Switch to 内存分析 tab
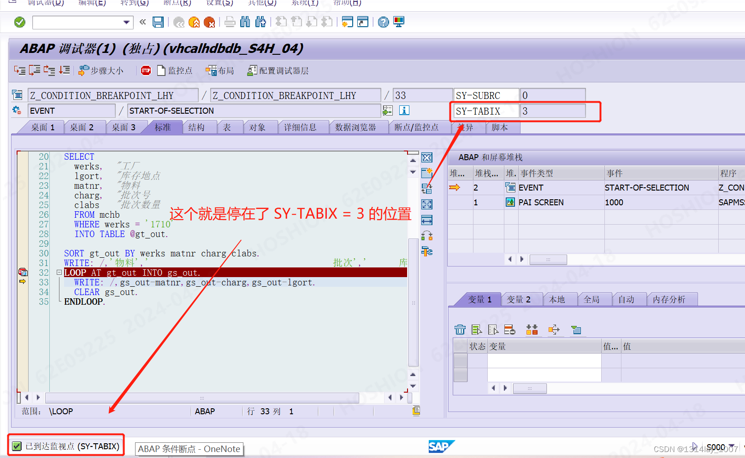Viewport: 745px width, 458px height. 669,300
